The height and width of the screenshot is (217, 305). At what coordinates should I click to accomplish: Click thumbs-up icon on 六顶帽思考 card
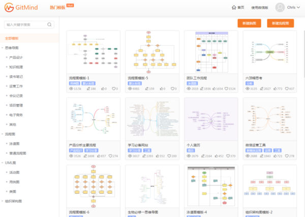(x=275, y=88)
